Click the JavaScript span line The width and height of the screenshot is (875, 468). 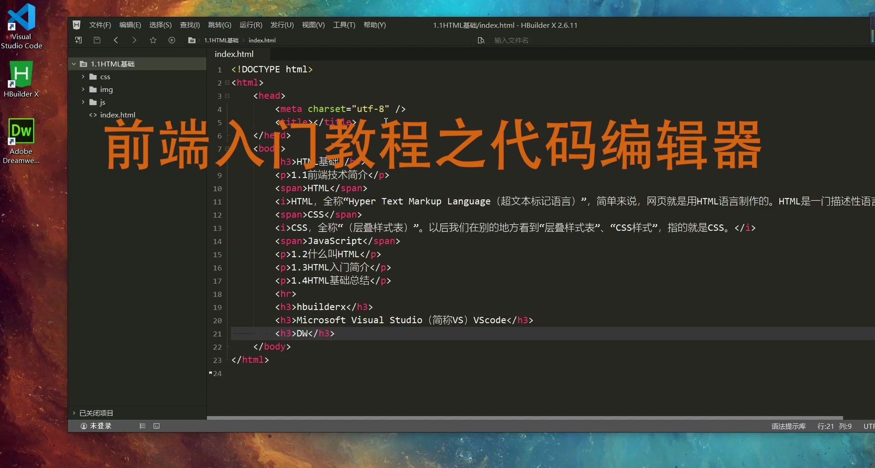pos(337,241)
